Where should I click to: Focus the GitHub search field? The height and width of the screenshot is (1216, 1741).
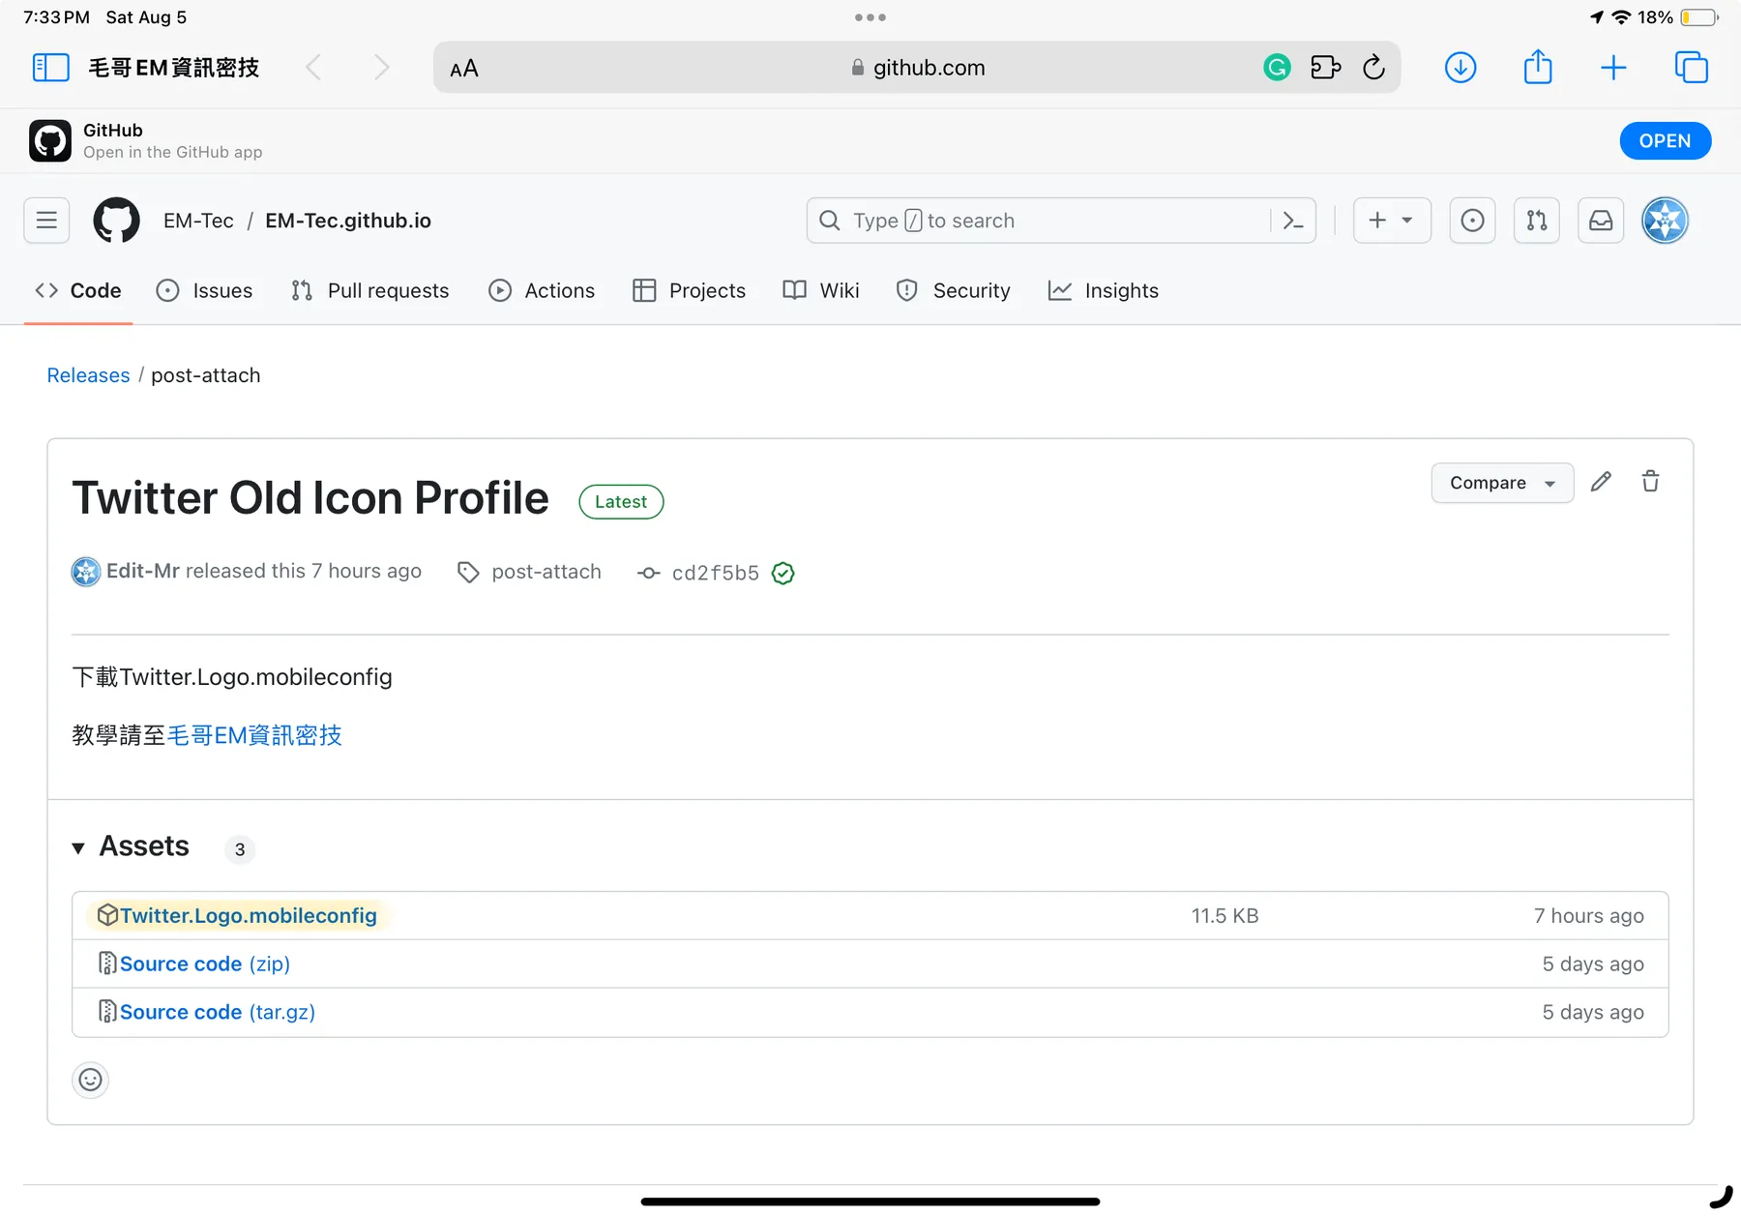1040,221
